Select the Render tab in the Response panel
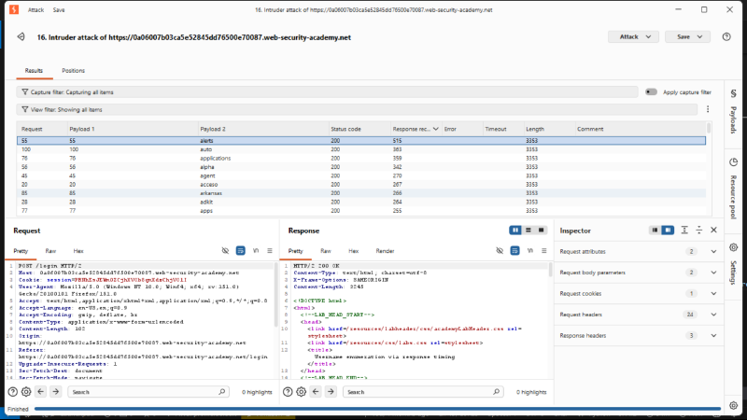This screenshot has width=747, height=420. 385,251
